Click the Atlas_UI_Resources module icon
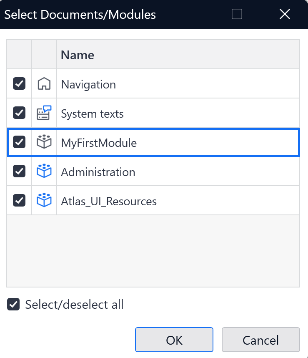 pos(44,200)
